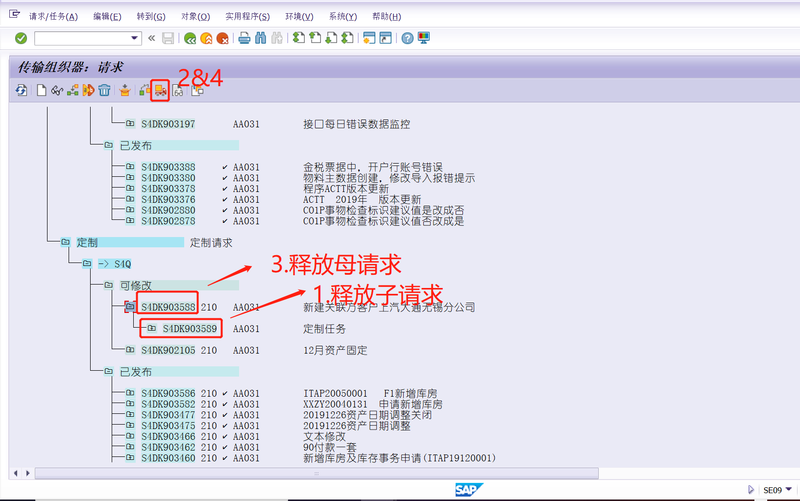
Task: Open SAP help with the question mark icon
Action: pos(407,38)
